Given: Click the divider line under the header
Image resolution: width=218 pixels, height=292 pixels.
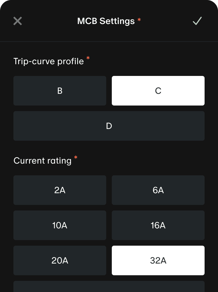Looking at the screenshot, I should tap(109, 42).
